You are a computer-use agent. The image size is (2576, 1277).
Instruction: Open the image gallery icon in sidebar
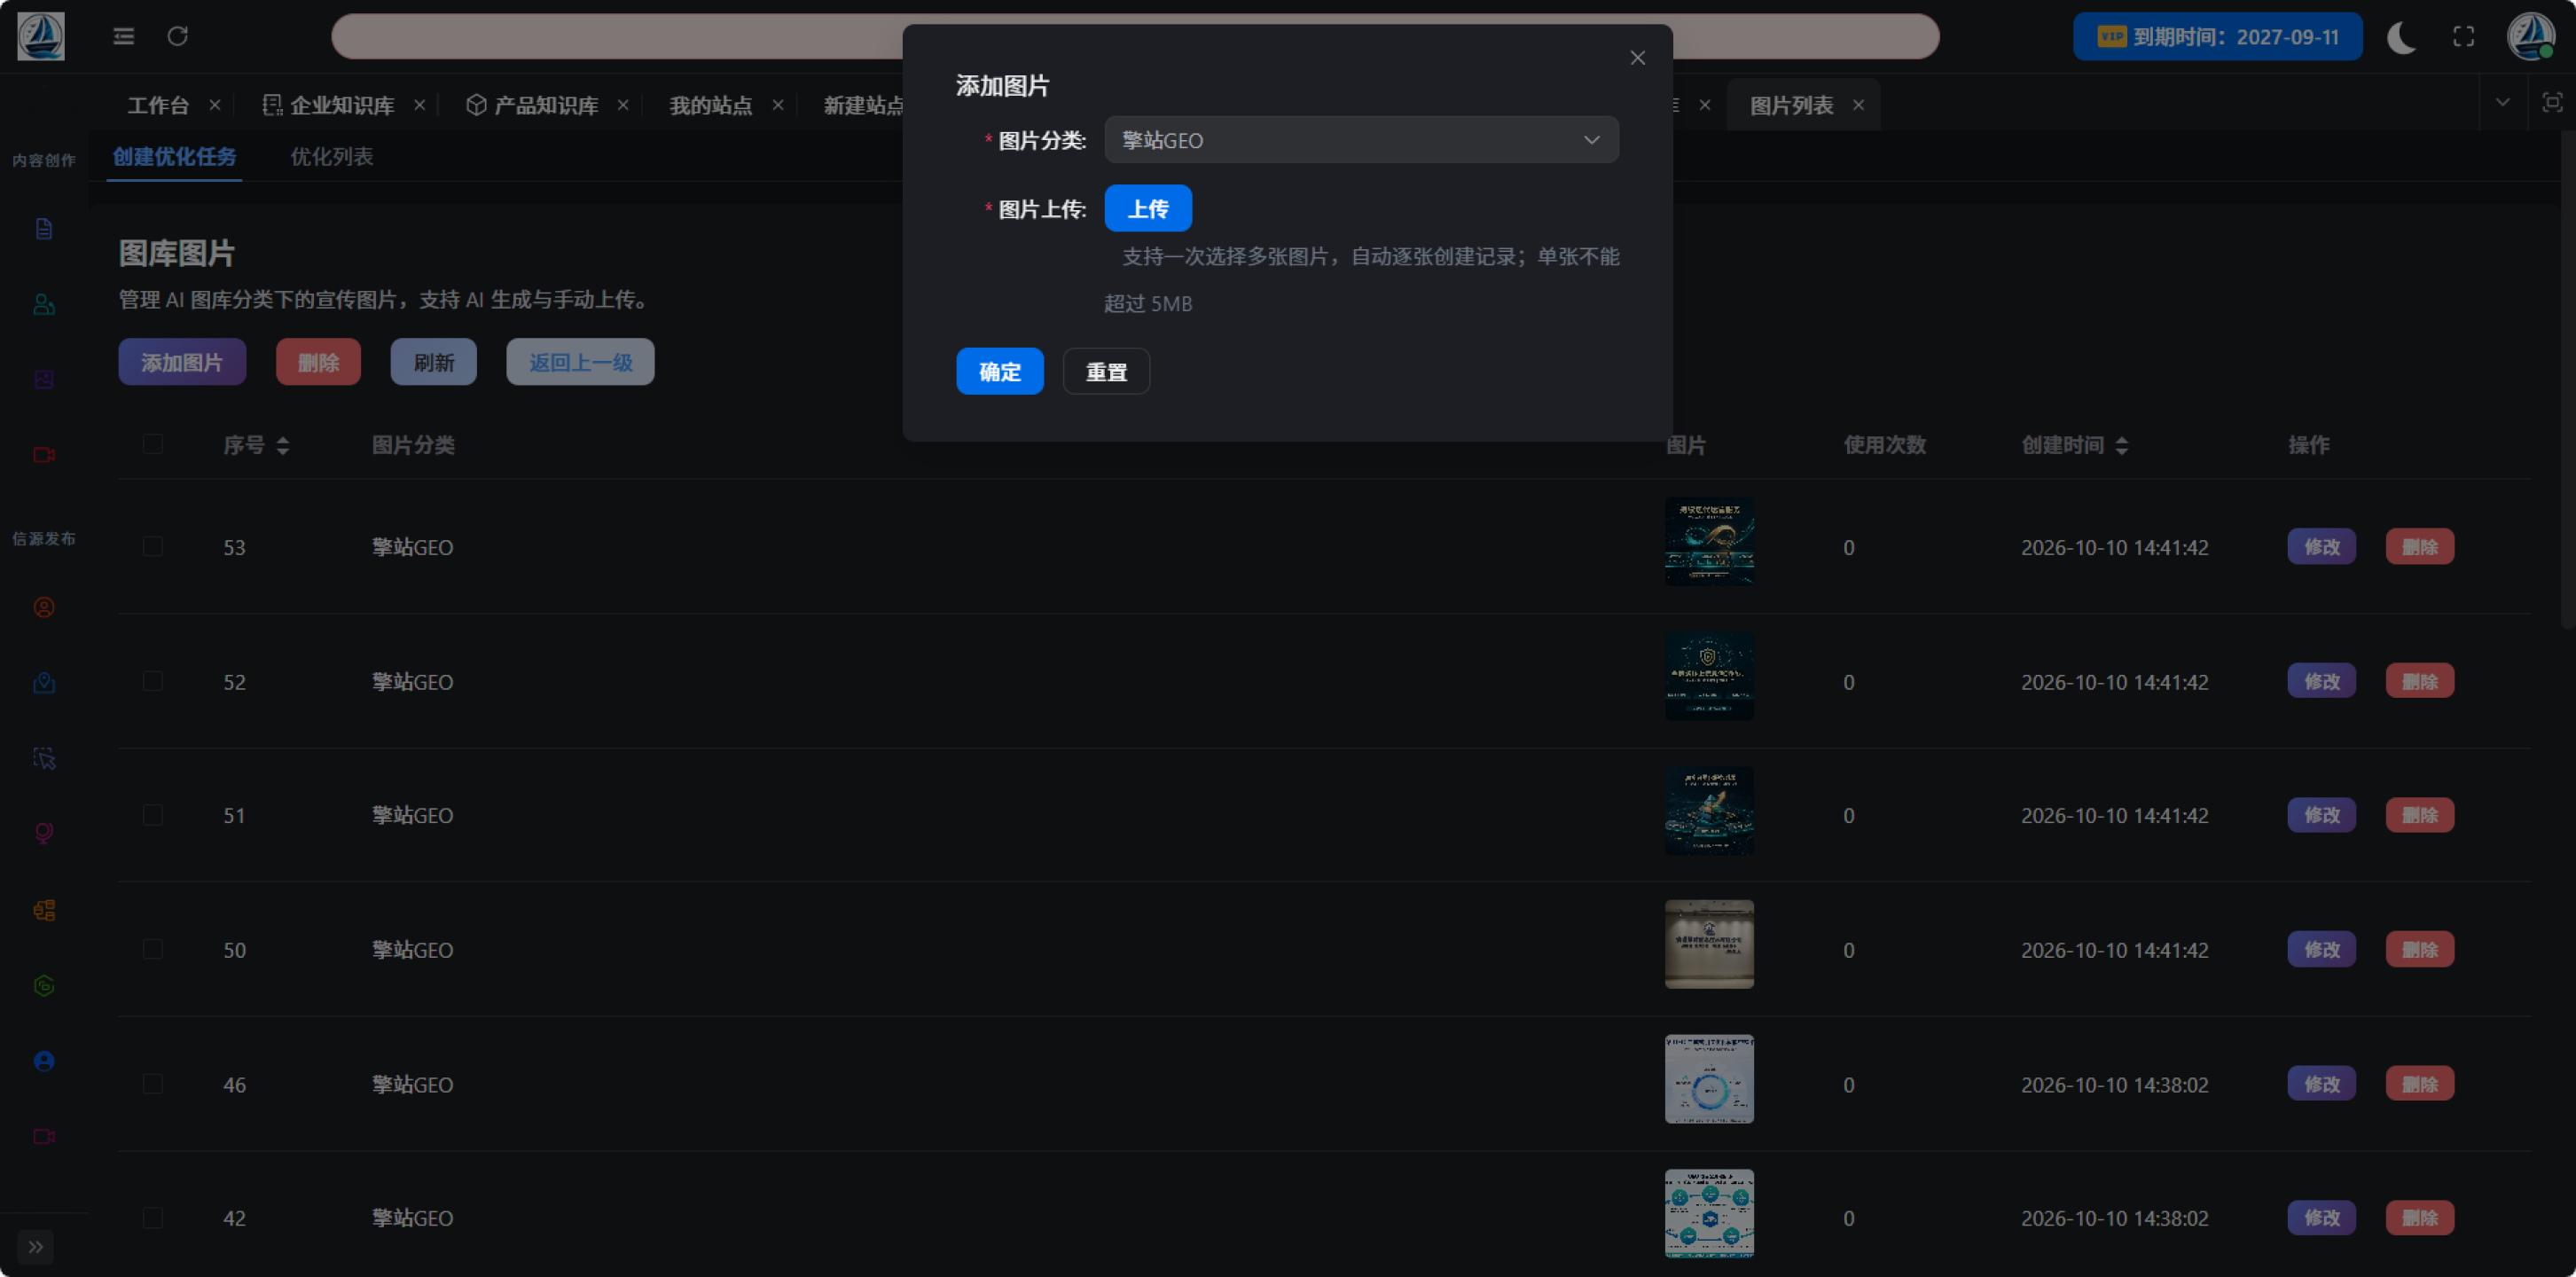pos(44,380)
